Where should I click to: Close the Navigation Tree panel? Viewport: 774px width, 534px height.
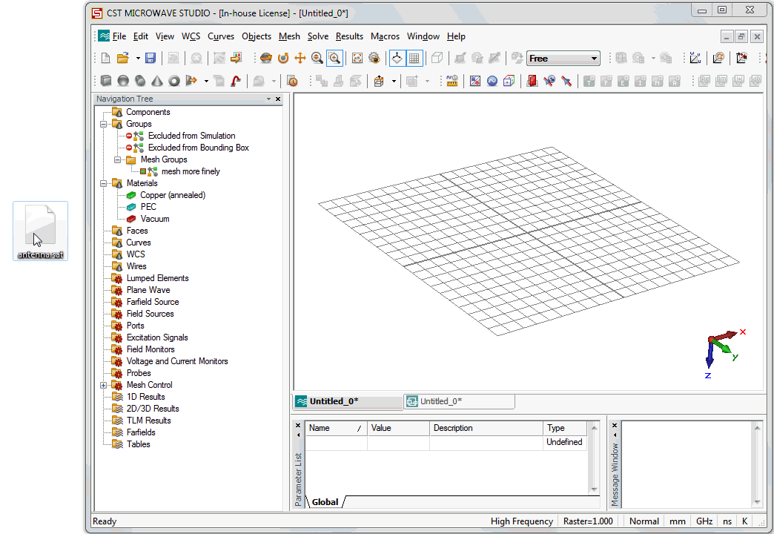(278, 99)
